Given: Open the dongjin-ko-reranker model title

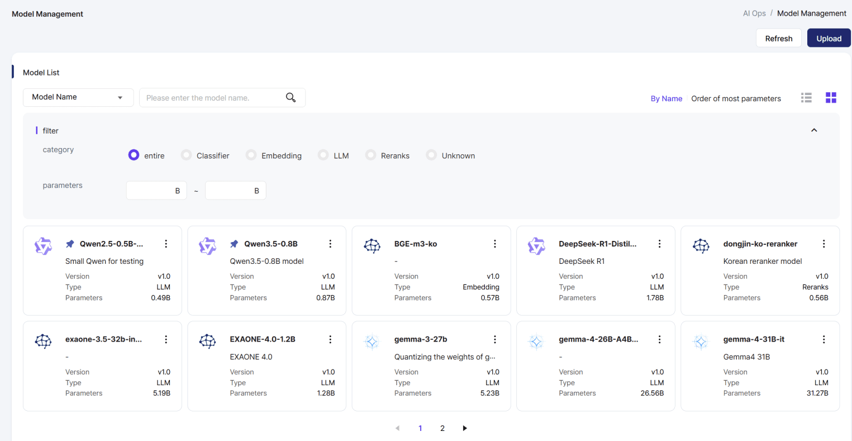Looking at the screenshot, I should tap(760, 244).
